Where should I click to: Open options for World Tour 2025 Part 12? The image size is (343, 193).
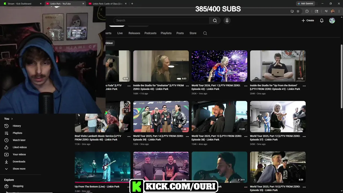pos(304,136)
